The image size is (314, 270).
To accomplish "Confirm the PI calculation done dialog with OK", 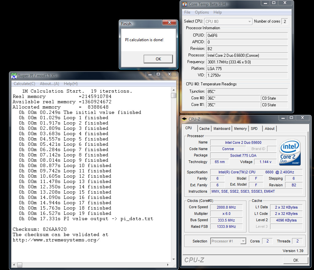I will coord(158,59).
